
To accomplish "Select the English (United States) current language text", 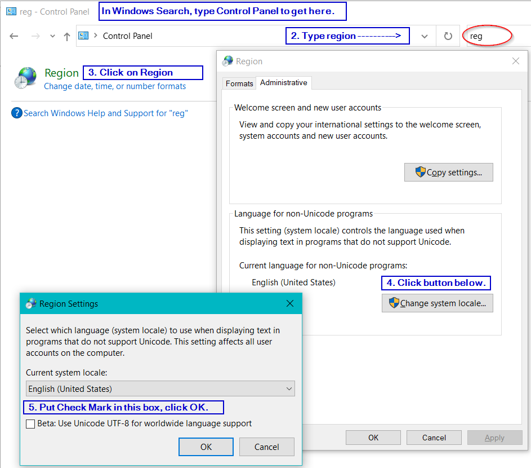I will [x=293, y=282].
